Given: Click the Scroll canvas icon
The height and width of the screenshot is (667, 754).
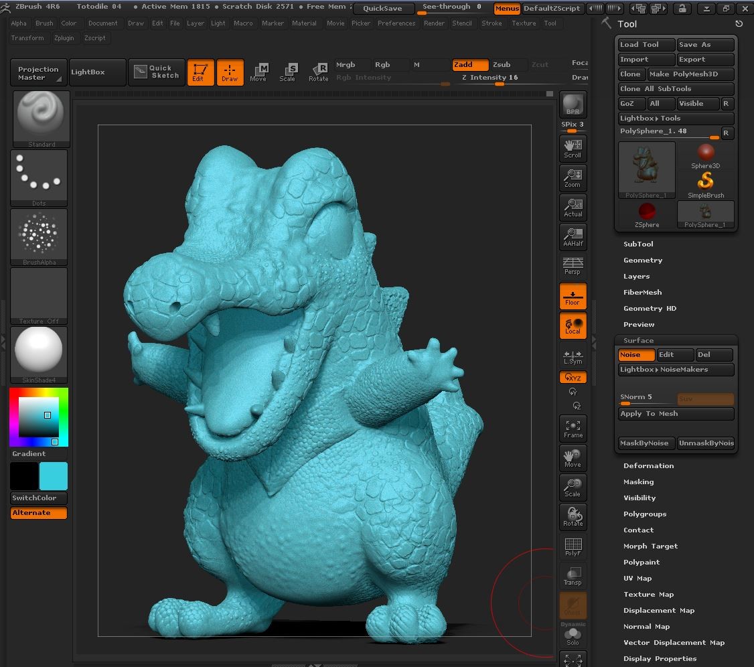Looking at the screenshot, I should [x=573, y=149].
